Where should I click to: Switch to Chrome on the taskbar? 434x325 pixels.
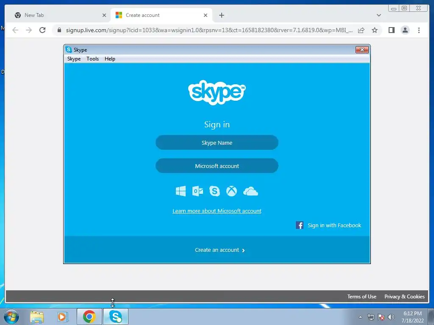click(x=89, y=317)
